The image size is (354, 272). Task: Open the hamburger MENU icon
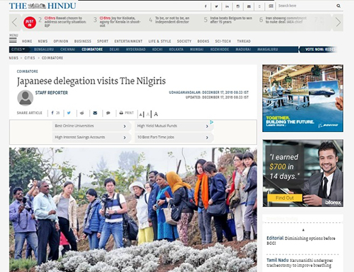pos(13,40)
